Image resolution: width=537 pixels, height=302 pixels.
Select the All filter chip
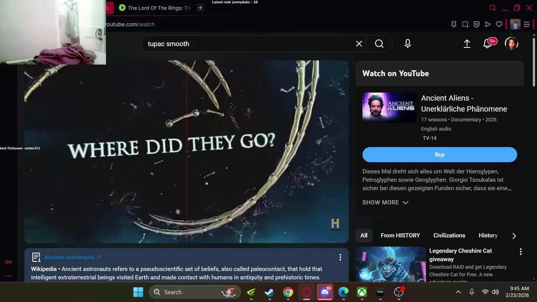[x=364, y=235]
